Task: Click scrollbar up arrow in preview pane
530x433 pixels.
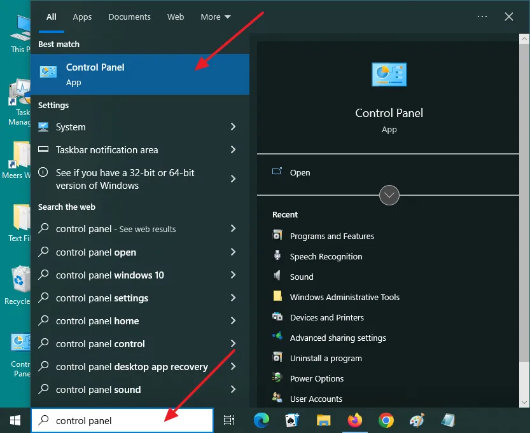Action: pyautogui.click(x=524, y=39)
